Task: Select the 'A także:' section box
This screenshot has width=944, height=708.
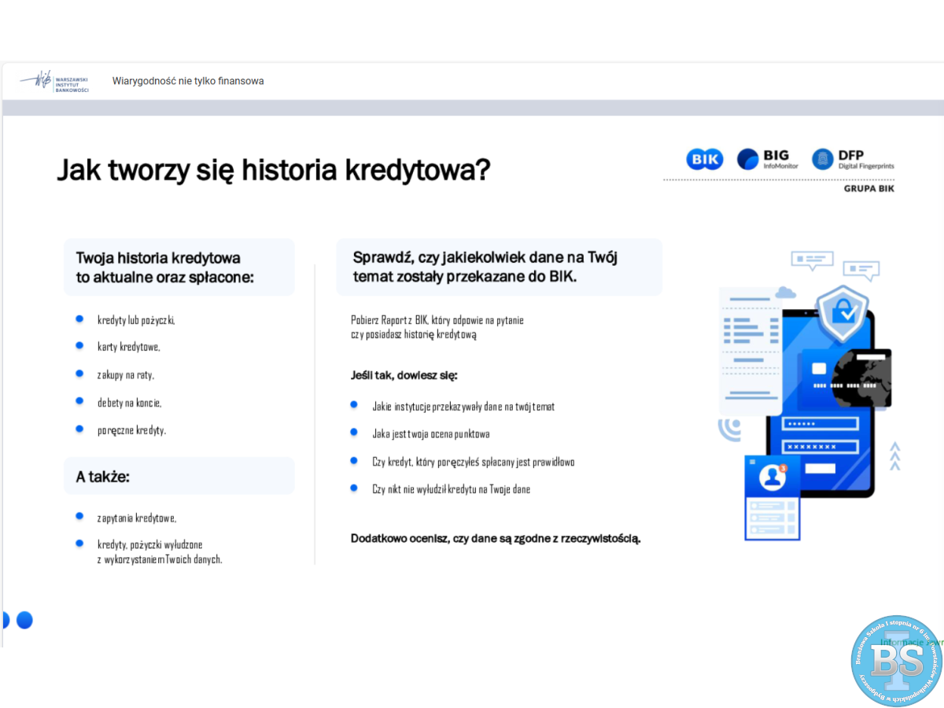Action: click(179, 476)
